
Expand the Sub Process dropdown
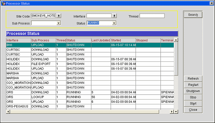(x=58, y=23)
